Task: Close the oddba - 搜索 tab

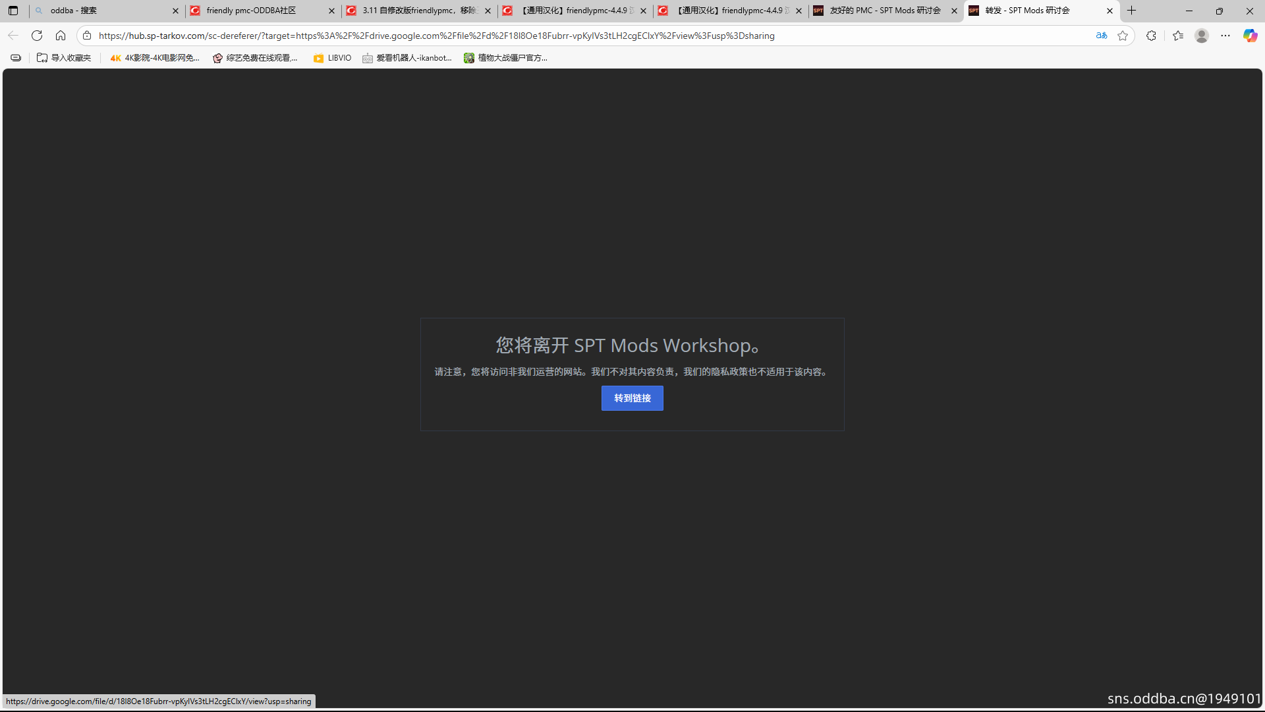Action: 175,11
